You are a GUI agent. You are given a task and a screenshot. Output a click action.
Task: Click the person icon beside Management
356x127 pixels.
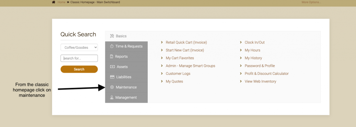(112, 97)
